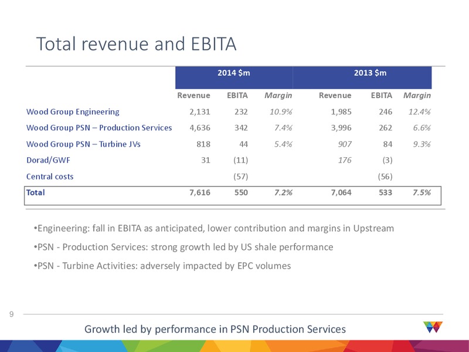The width and height of the screenshot is (469, 352).
Task: Select the 6.6% margin cell
Action: [x=422, y=128]
